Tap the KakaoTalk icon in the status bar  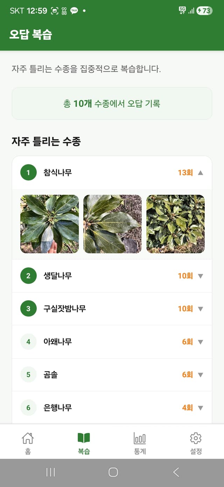coord(74,11)
